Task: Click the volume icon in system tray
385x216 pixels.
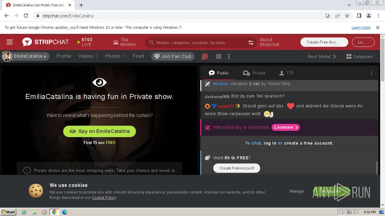Action: point(342,212)
